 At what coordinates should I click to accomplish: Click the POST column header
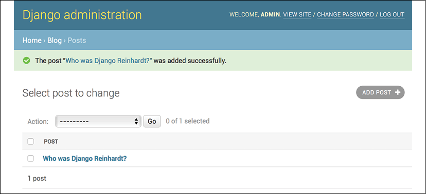pyautogui.click(x=51, y=142)
